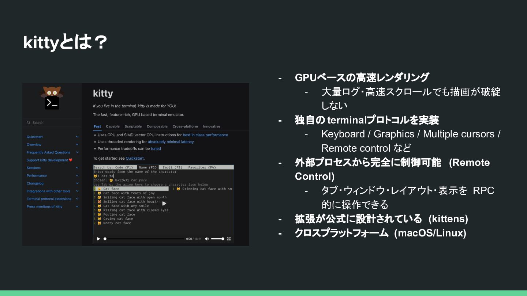Select the Fast tab
The image size is (527, 296).
[x=97, y=126]
